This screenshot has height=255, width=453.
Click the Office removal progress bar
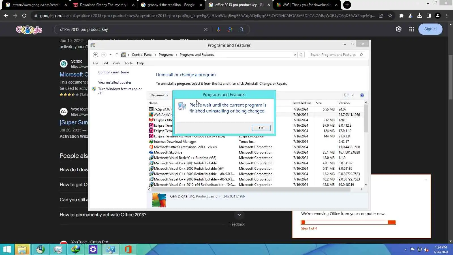(349, 222)
